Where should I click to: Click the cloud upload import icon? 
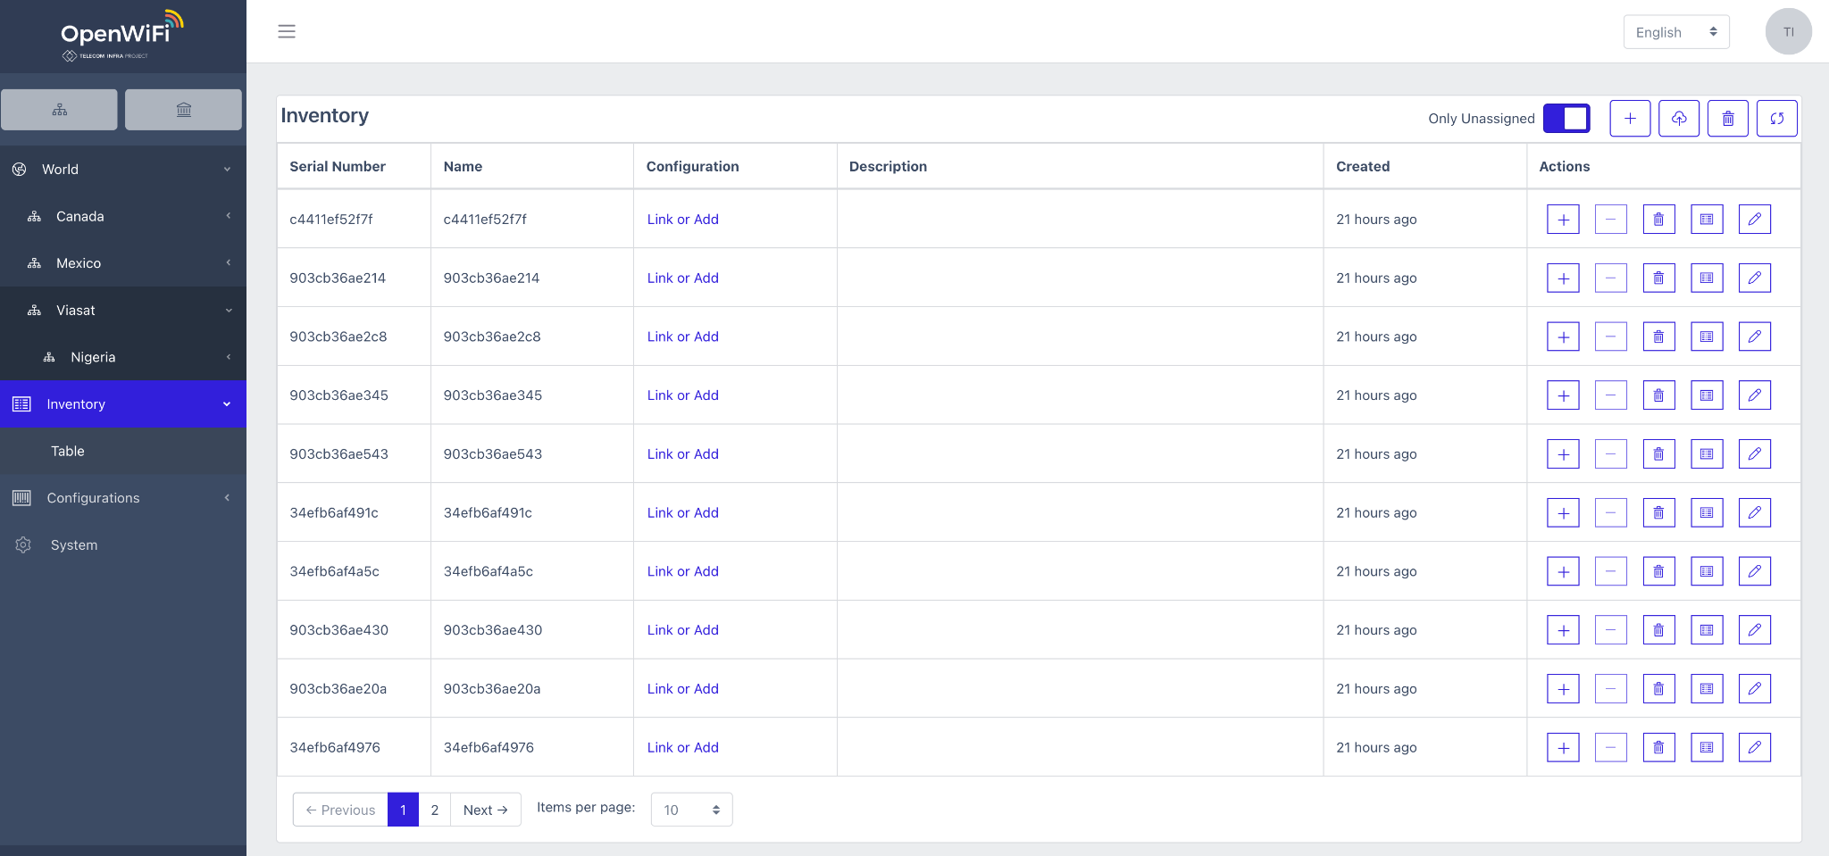pyautogui.click(x=1679, y=119)
